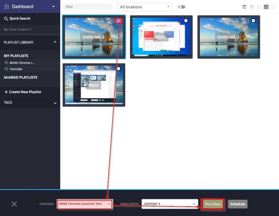Click the plus icon for Create New Playlist
Image resolution: width=279 pixels, height=216 pixels.
6,92
